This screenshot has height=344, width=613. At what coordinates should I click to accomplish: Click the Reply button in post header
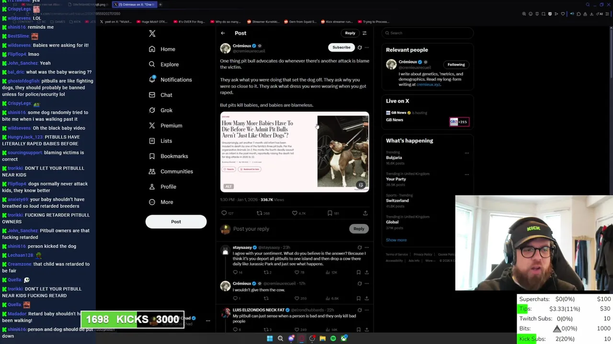coord(350,33)
